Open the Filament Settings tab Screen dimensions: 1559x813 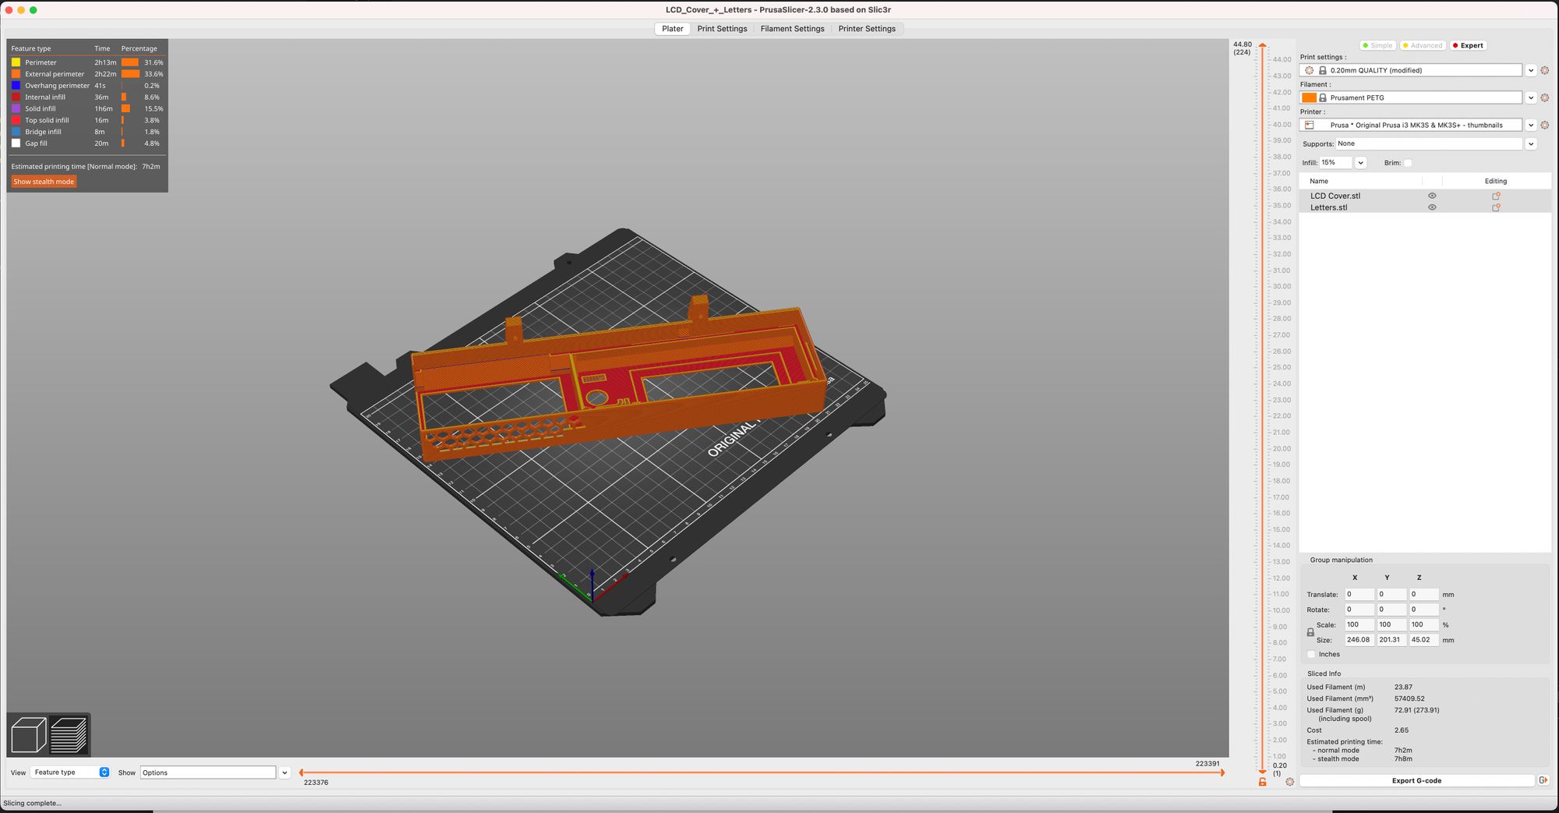click(x=792, y=29)
